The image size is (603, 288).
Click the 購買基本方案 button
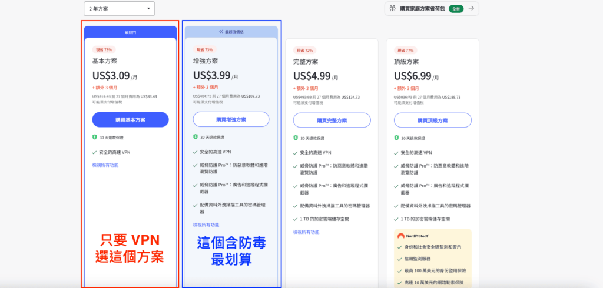point(130,120)
